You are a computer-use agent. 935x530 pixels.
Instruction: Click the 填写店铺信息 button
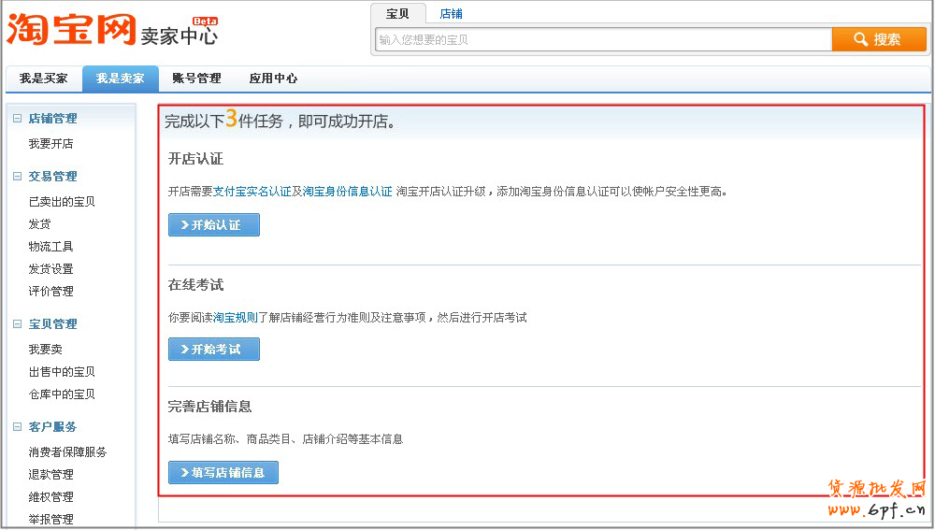point(223,472)
